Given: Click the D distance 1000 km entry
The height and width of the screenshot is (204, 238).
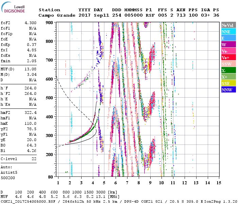Looking at the screenshot, I should tap(77, 192).
